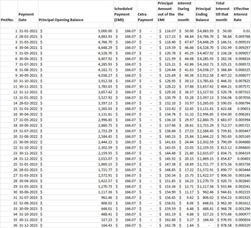Click the Total Interest till that month header

(x=224, y=11)
